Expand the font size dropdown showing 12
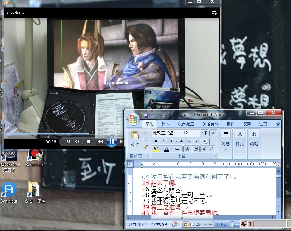Viewport: 291px width, 231px height. point(198,133)
